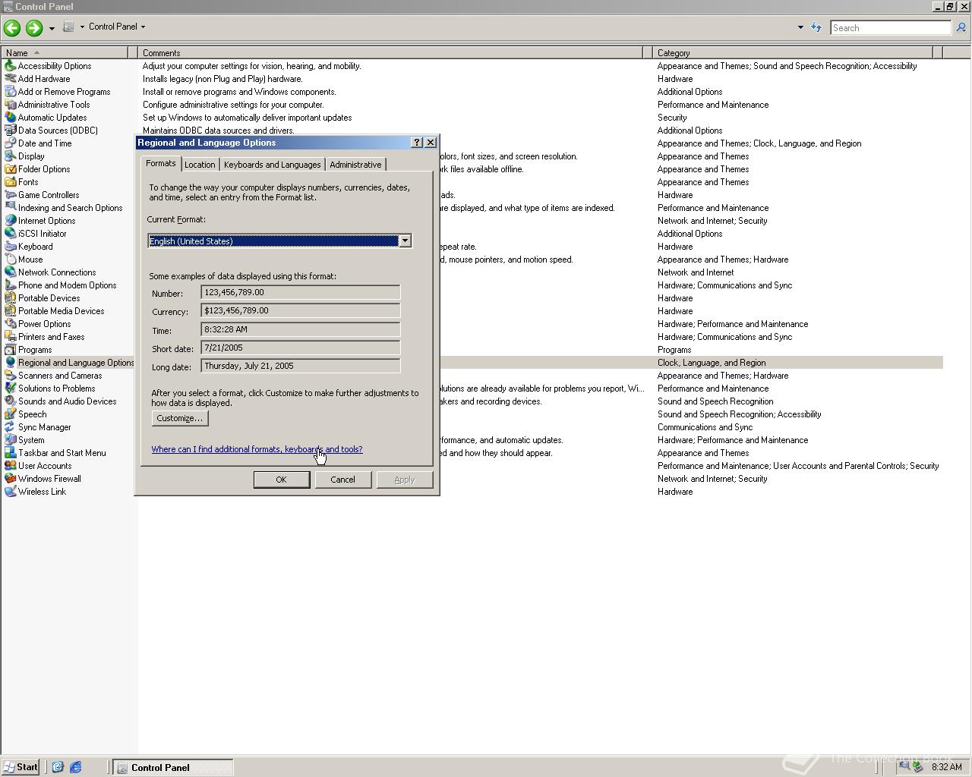Click the Folder Options icon
Screen dimensions: 972x777
click(x=10, y=169)
